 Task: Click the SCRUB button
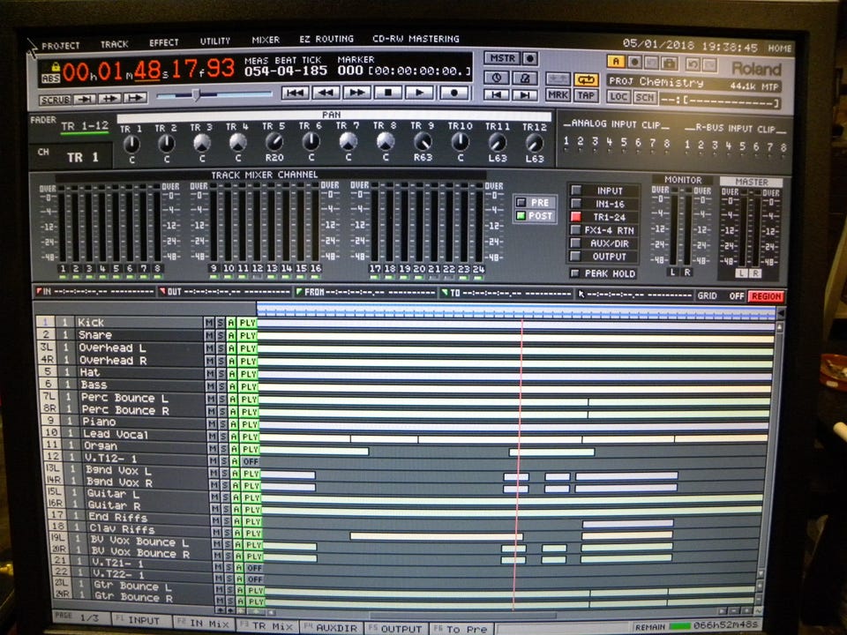55,100
